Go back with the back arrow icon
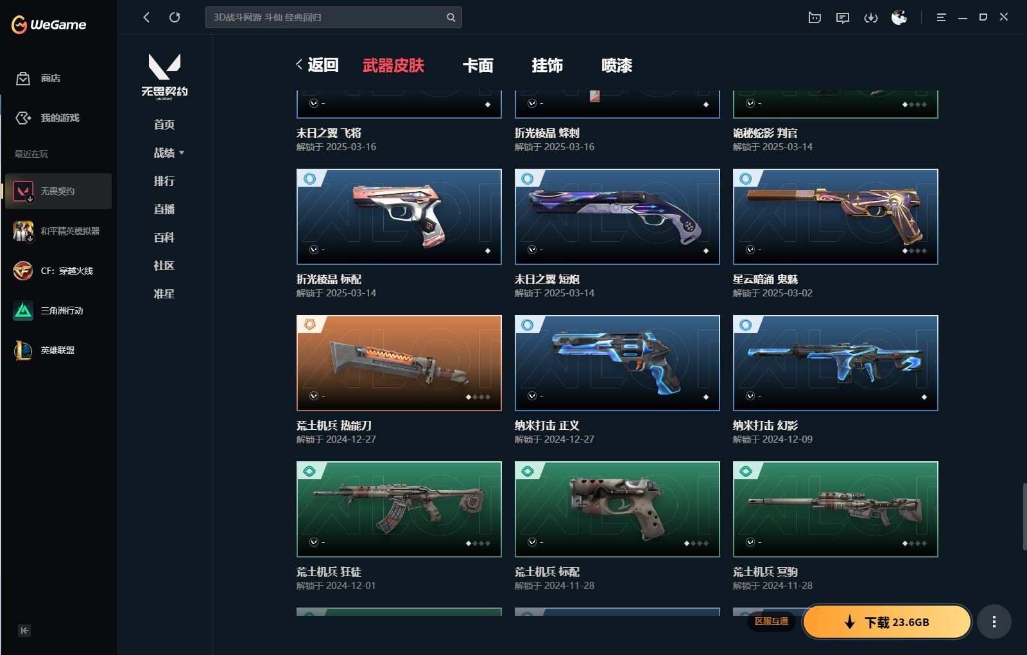This screenshot has height=655, width=1027. tap(146, 17)
